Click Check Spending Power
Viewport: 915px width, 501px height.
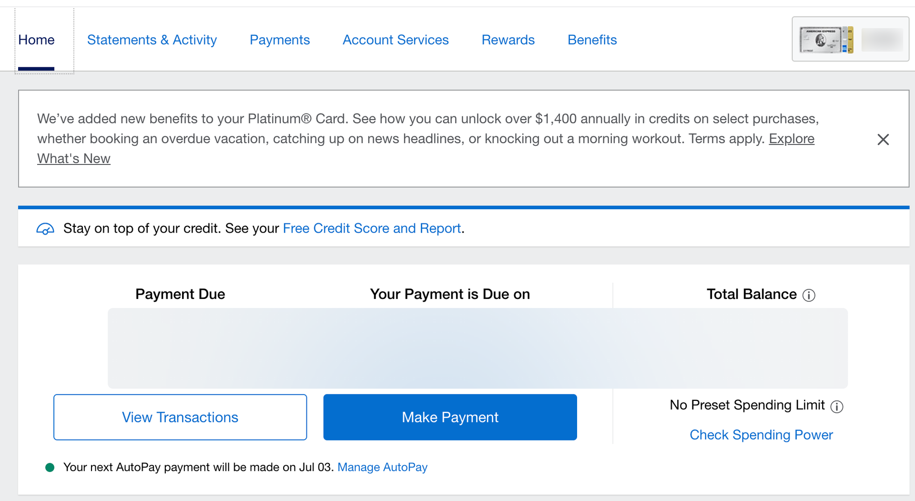pyautogui.click(x=761, y=435)
